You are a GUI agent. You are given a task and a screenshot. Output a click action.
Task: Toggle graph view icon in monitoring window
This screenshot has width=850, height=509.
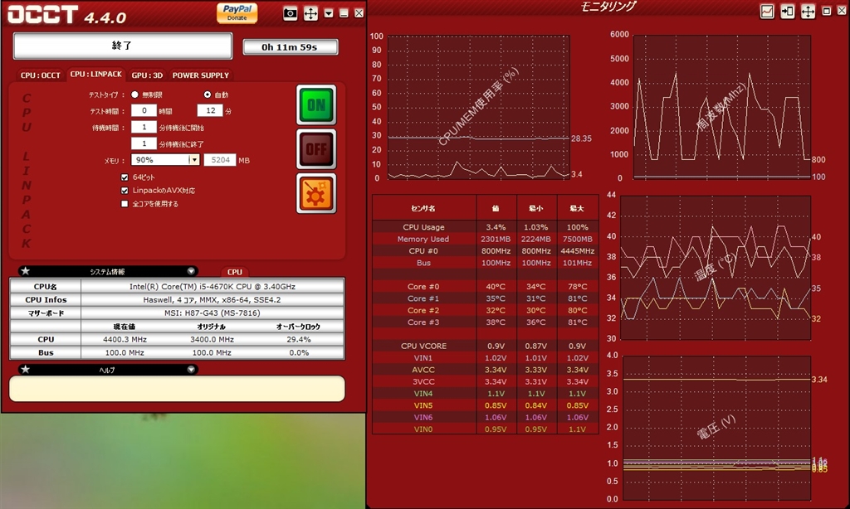coord(767,12)
